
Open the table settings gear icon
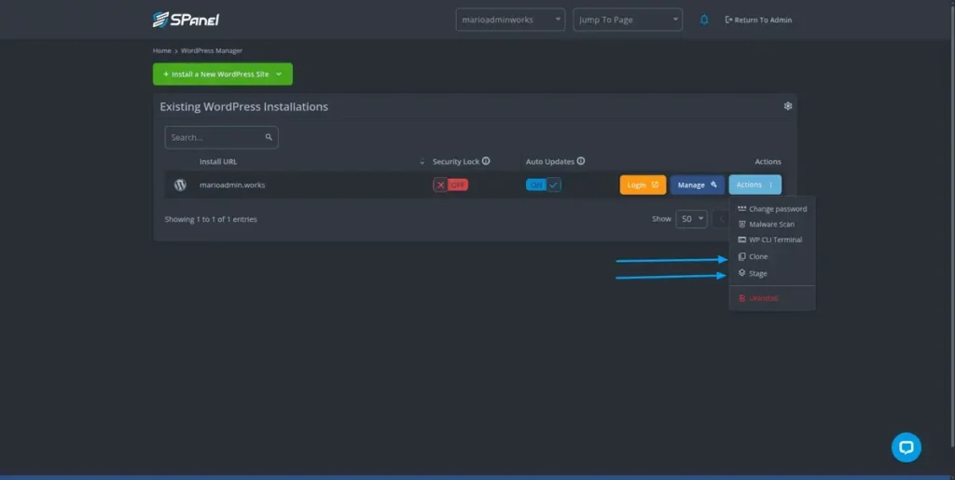787,106
